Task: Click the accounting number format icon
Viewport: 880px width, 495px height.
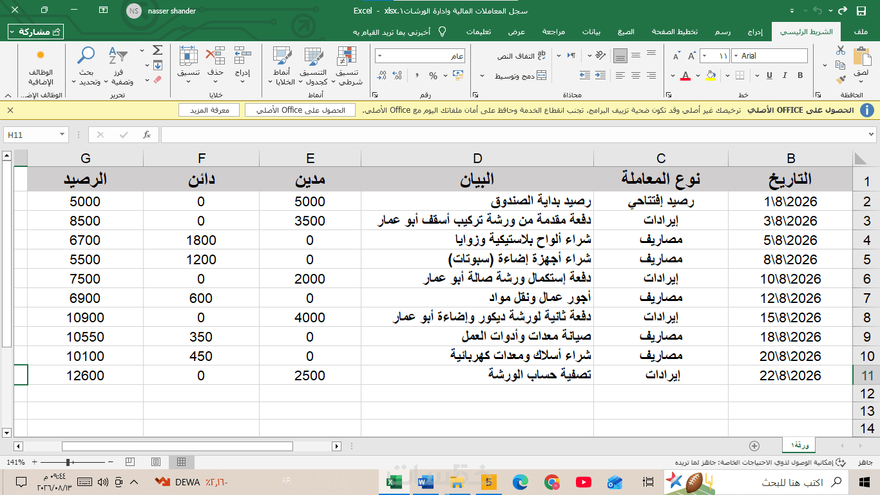Action: point(458,75)
